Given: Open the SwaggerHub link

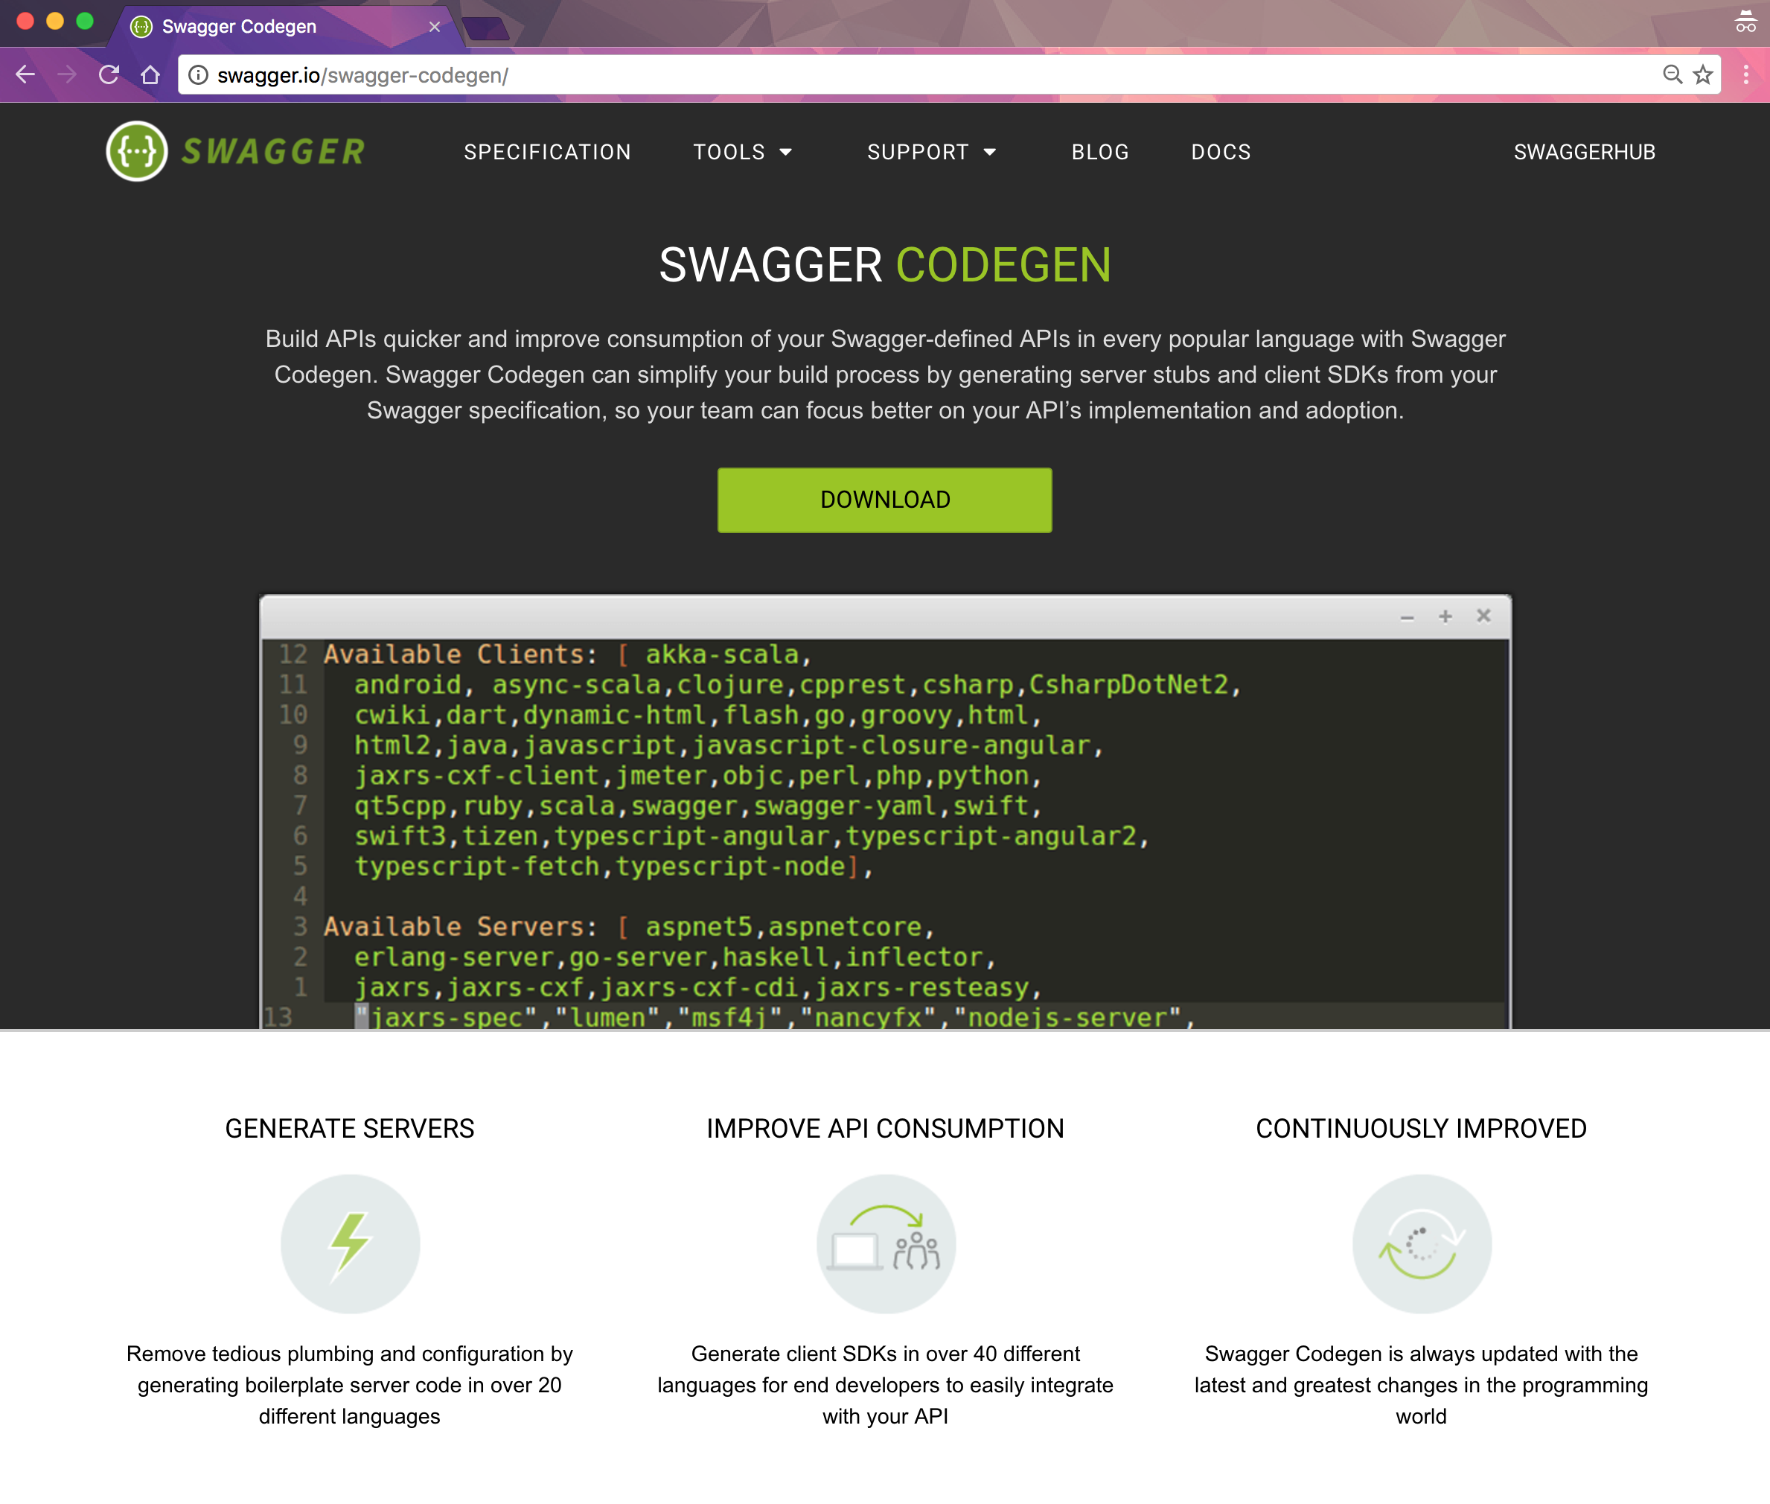Looking at the screenshot, I should point(1584,152).
